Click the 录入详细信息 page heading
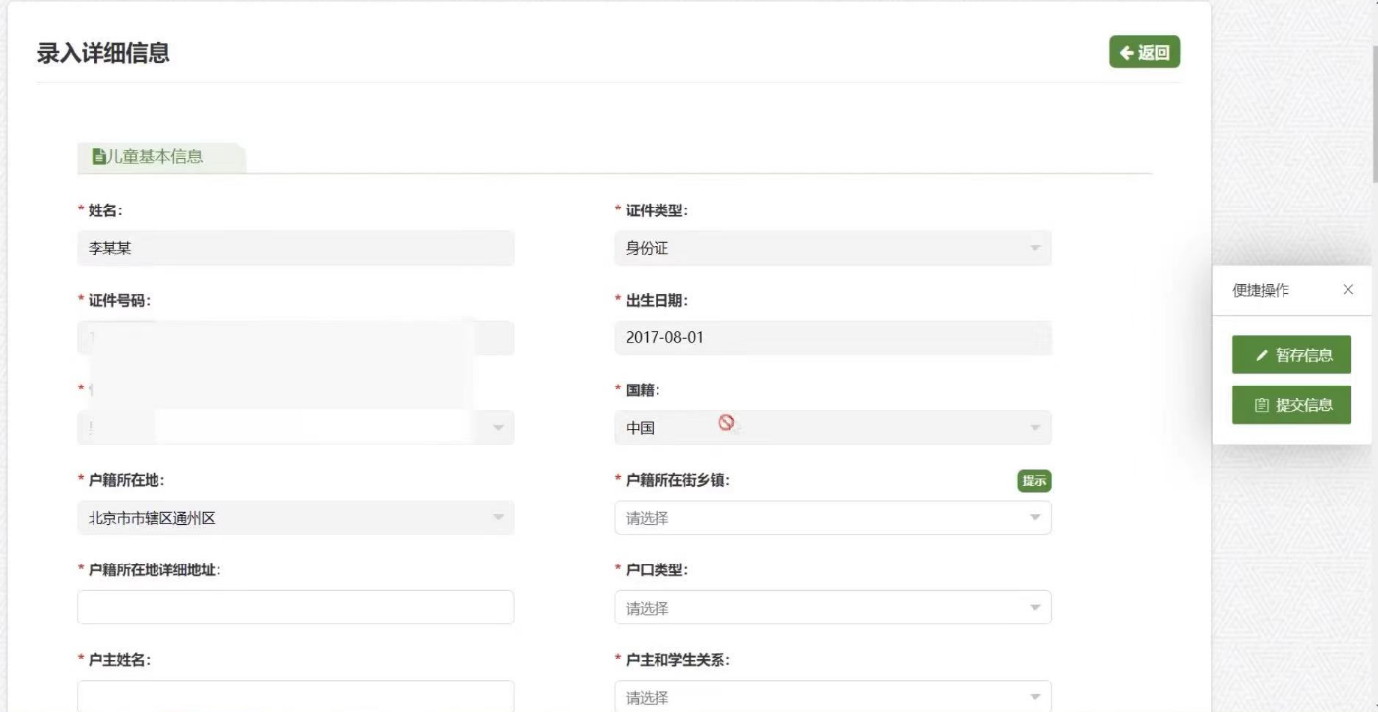 point(103,53)
